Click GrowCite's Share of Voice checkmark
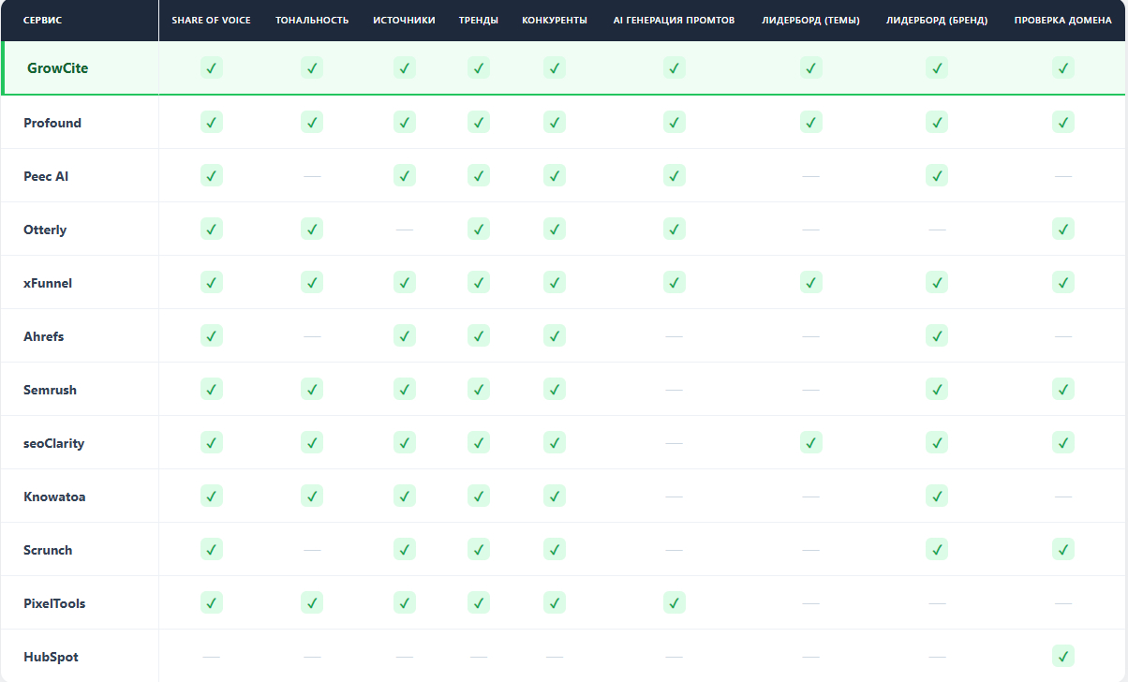This screenshot has height=682, width=1128. pos(212,67)
